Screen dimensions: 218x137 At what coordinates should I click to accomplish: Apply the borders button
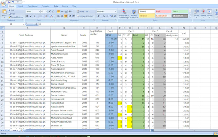(x=40, y=16)
